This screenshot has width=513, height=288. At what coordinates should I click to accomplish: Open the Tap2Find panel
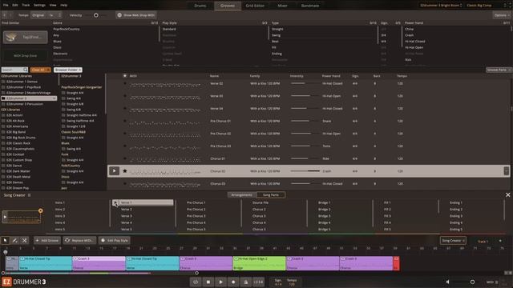point(25,38)
